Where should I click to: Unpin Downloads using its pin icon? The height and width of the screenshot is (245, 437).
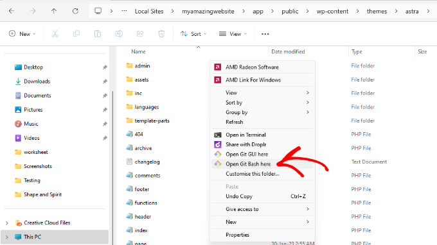click(105, 81)
